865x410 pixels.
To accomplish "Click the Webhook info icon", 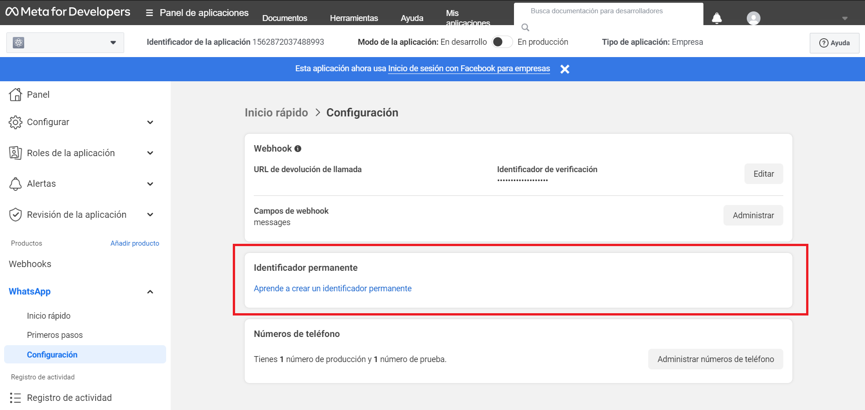I will [x=298, y=148].
